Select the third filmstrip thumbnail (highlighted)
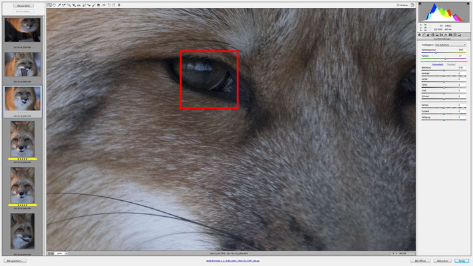Viewport: 473px width, 266px height. tap(23, 98)
